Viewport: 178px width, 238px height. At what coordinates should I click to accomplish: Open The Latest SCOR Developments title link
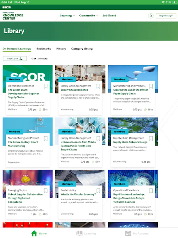23,94
